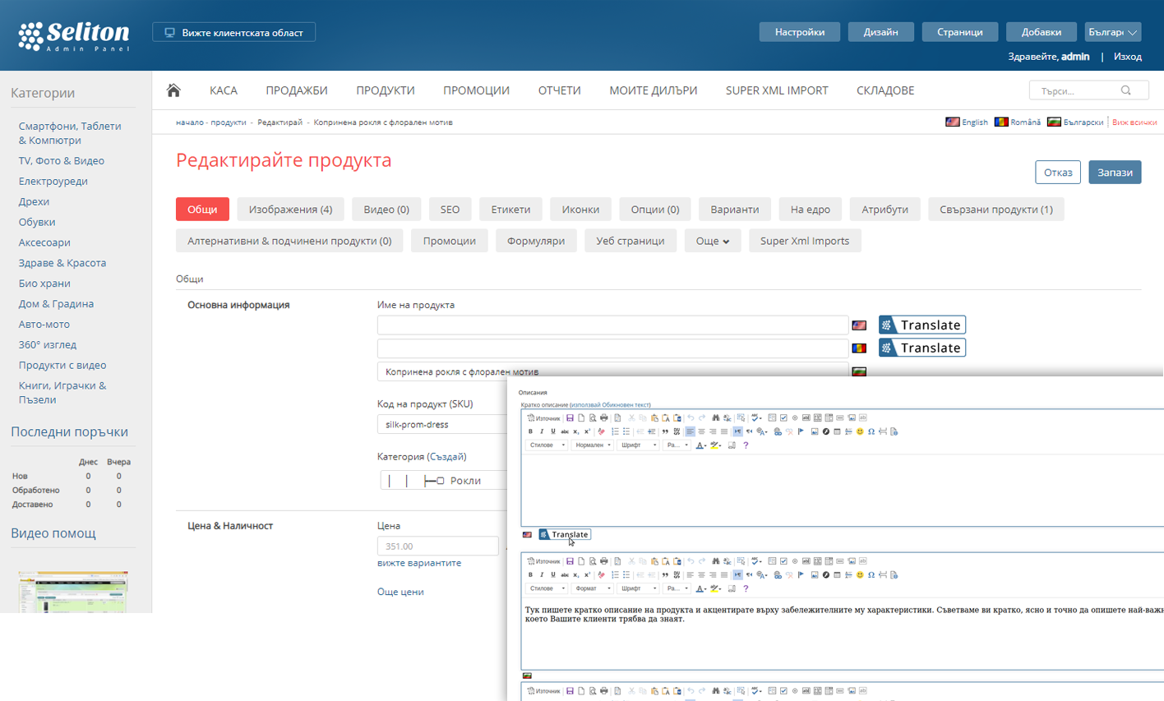Toggle underline in the first description editor
The width and height of the screenshot is (1164, 701).
click(553, 431)
